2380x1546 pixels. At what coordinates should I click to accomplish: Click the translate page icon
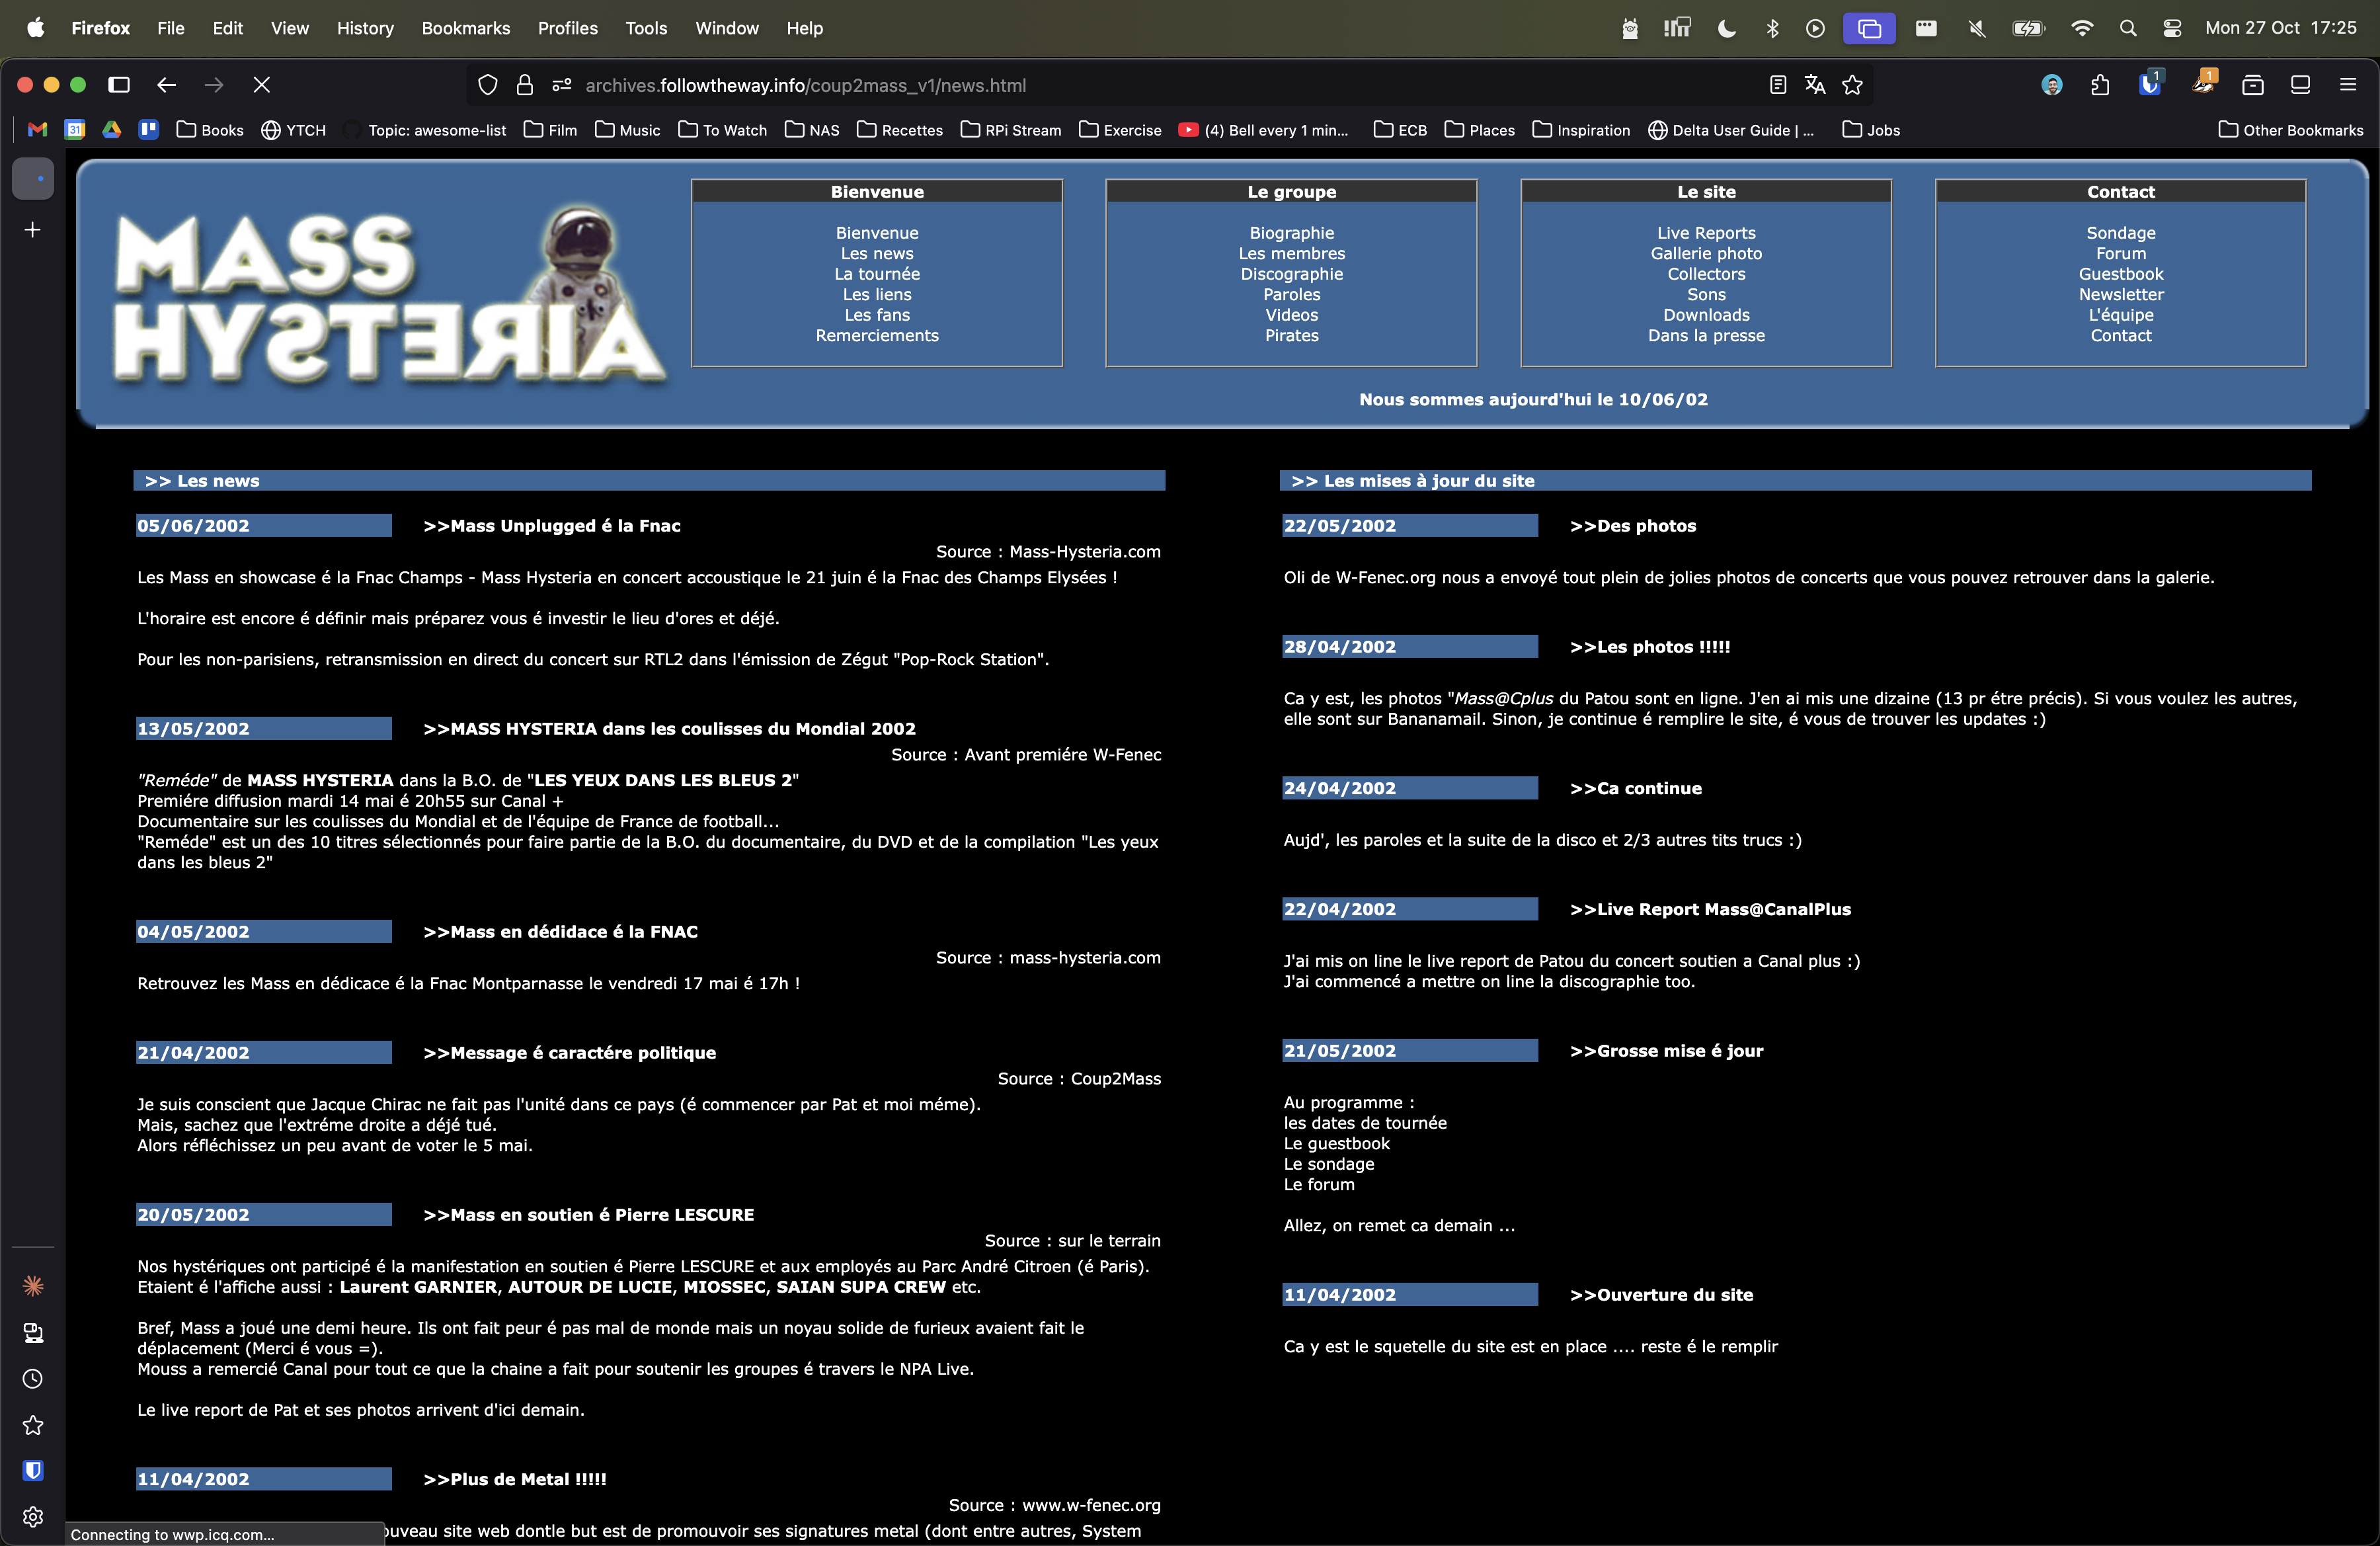[1814, 85]
